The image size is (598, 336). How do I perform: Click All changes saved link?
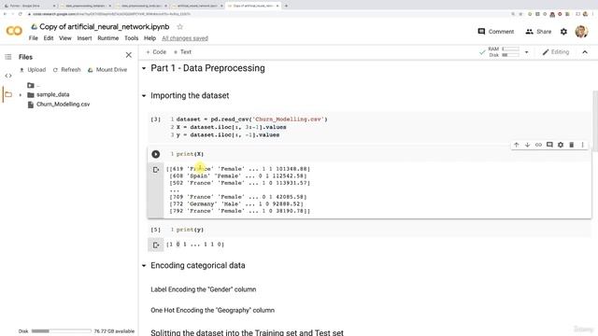(185, 38)
